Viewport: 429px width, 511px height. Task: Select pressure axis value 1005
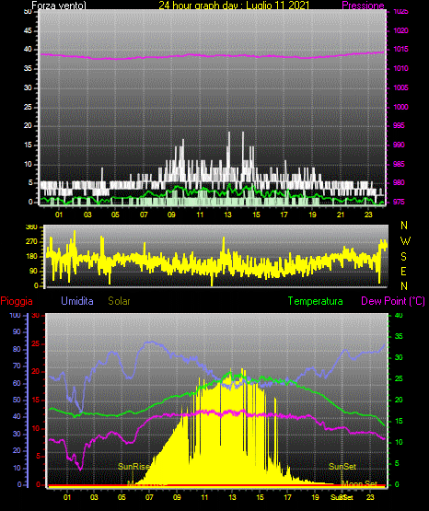[x=400, y=87]
